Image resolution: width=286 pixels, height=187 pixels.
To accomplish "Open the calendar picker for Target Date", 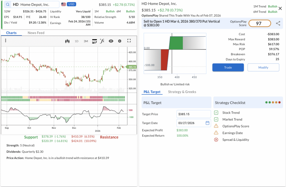I will tap(207, 123).
